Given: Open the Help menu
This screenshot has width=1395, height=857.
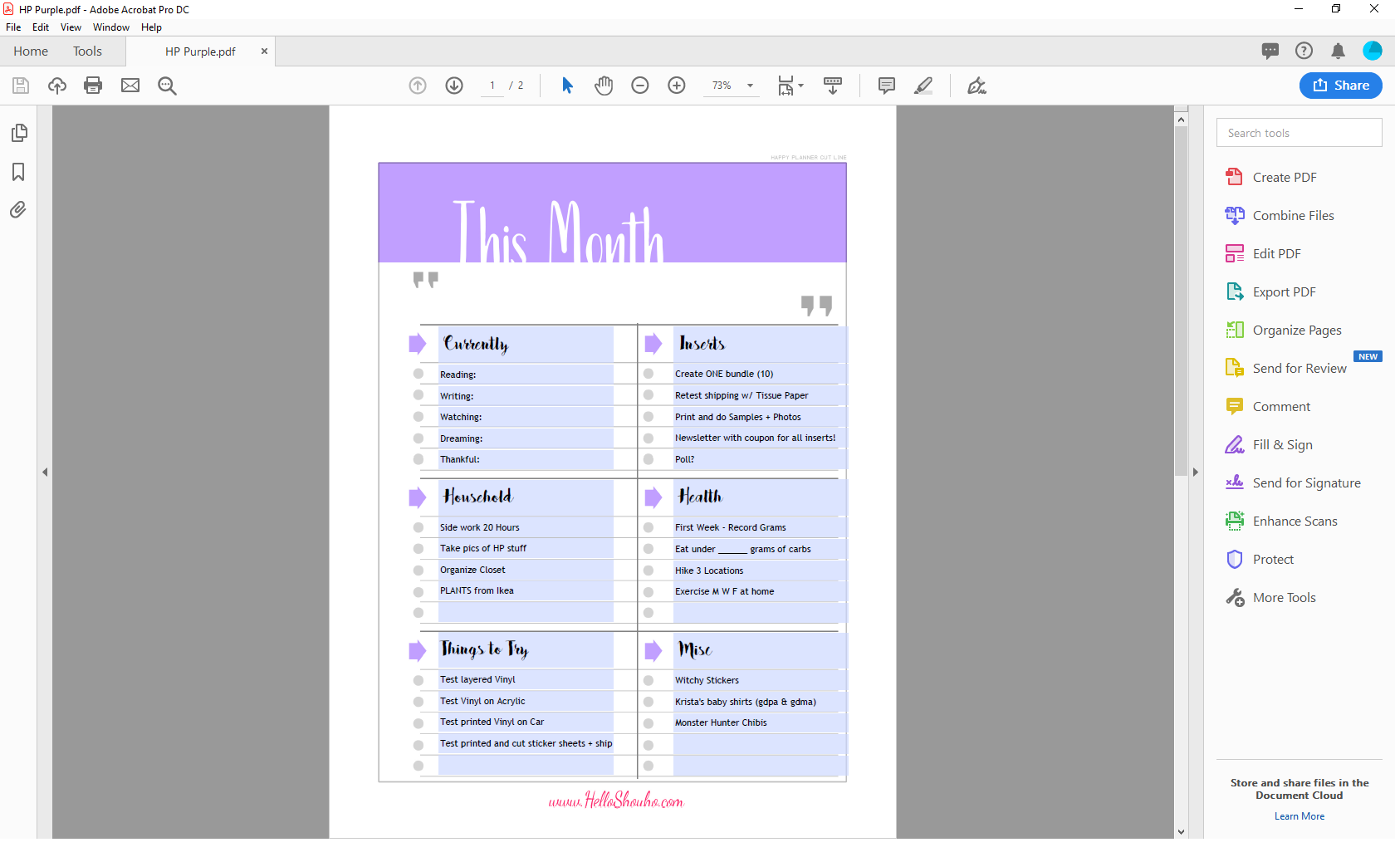Looking at the screenshot, I should [x=151, y=27].
